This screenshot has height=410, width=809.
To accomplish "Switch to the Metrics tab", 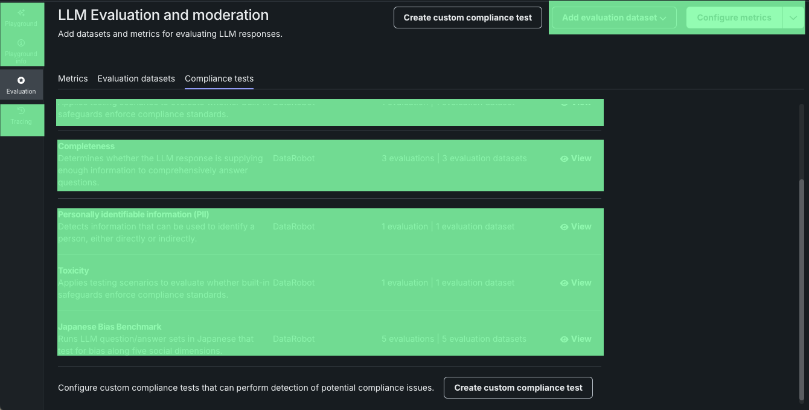I will (x=72, y=78).
